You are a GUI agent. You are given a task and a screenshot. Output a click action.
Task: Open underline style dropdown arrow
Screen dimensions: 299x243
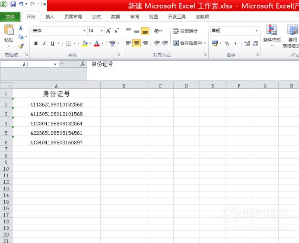click(58, 43)
